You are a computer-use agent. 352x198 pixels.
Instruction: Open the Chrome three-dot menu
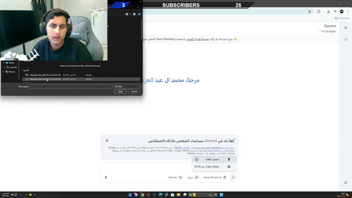(348, 12)
